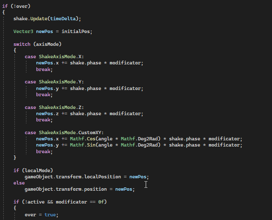Place cursor on the 'switch' keyword

point(21,44)
